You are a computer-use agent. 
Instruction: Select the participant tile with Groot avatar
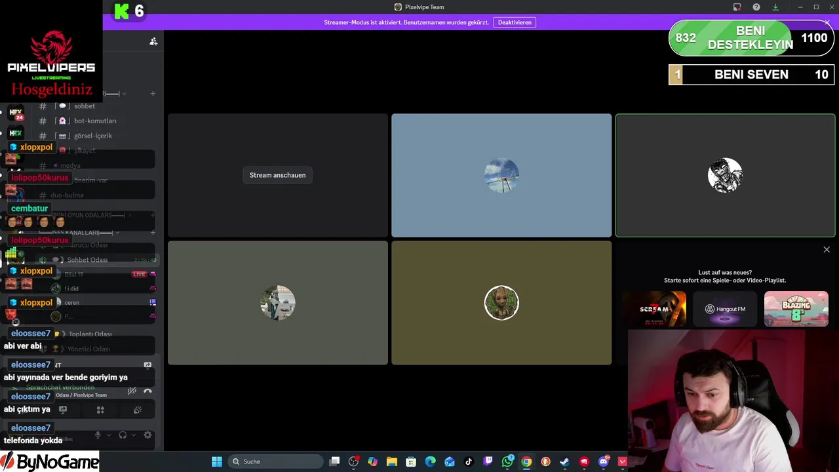(501, 303)
